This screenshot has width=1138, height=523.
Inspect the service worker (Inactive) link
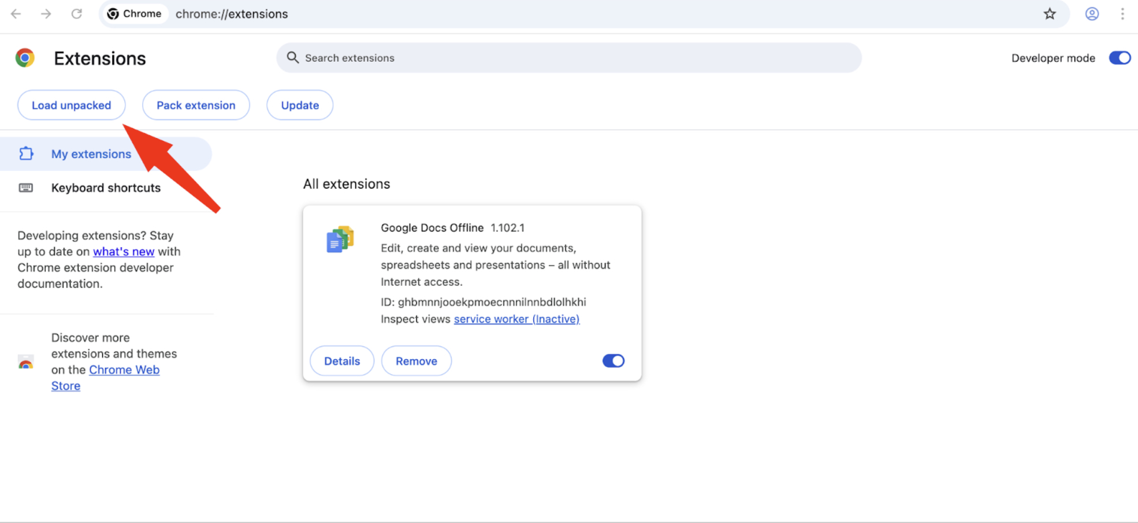[516, 319]
